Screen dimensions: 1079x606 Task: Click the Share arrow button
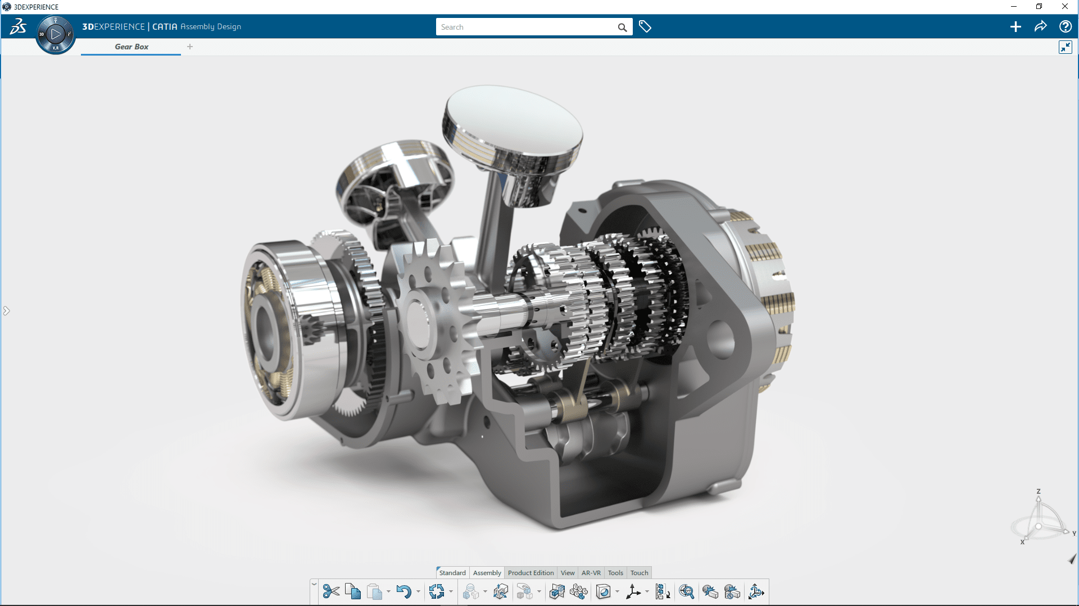click(1040, 27)
